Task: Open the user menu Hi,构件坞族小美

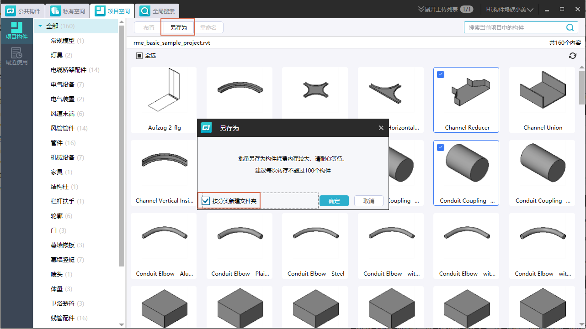Action: pyautogui.click(x=510, y=9)
